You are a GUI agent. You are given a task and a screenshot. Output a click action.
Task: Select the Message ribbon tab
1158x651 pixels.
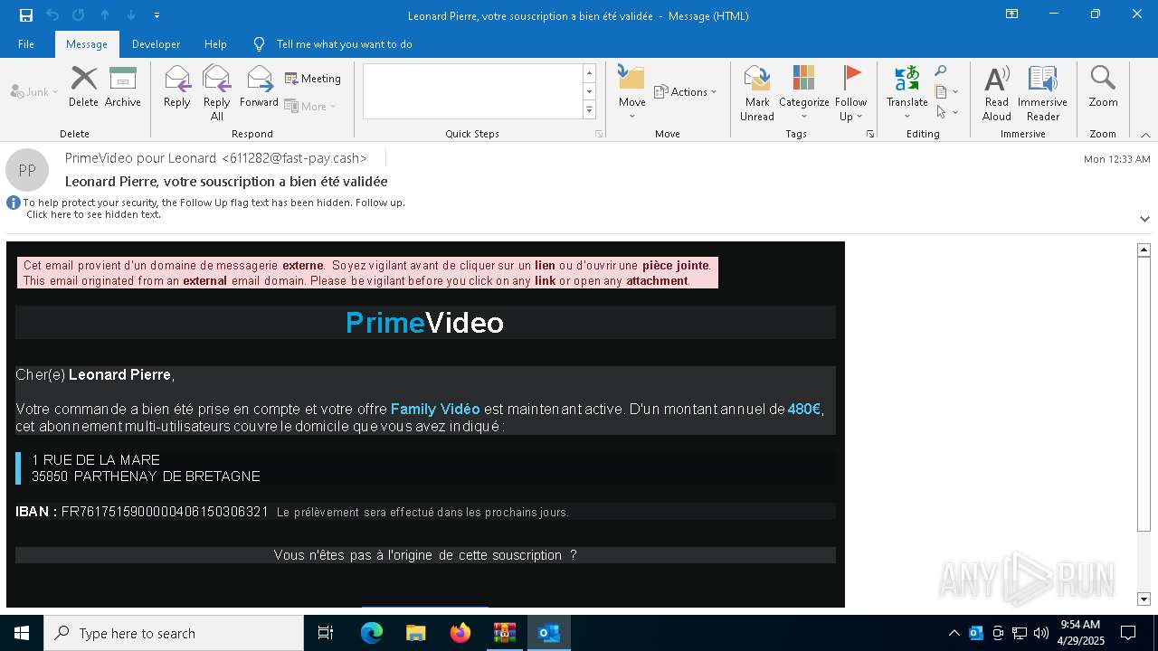87,44
